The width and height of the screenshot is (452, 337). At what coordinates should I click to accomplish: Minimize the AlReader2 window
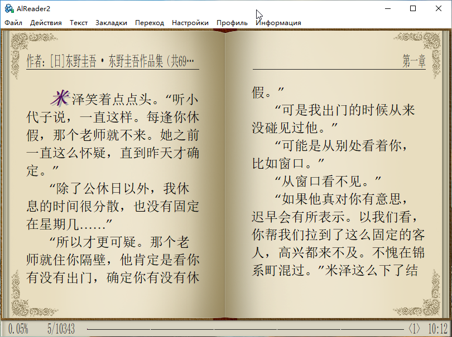tap(388, 8)
